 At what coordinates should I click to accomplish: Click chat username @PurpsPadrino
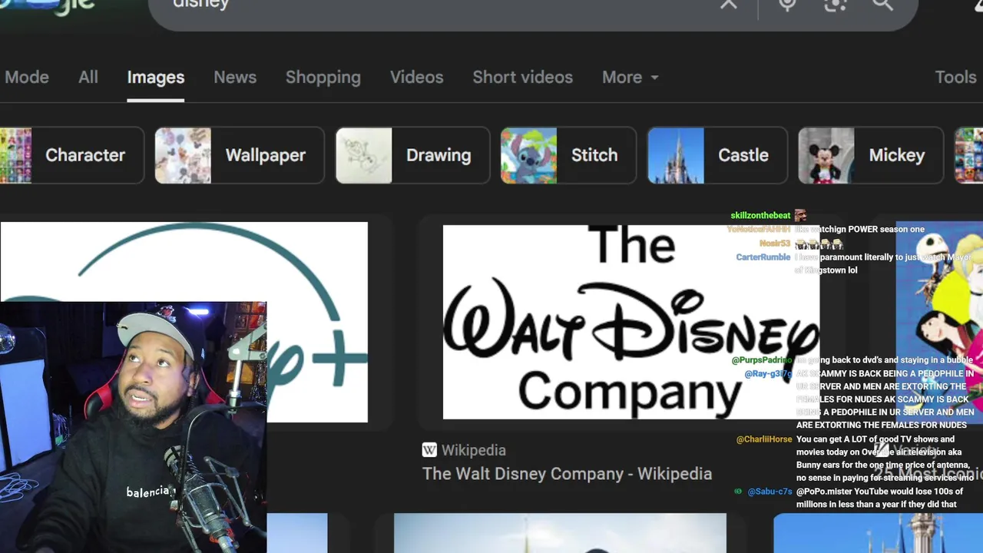point(761,360)
